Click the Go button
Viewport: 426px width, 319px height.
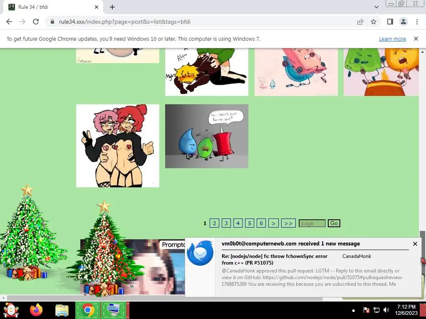(334, 223)
